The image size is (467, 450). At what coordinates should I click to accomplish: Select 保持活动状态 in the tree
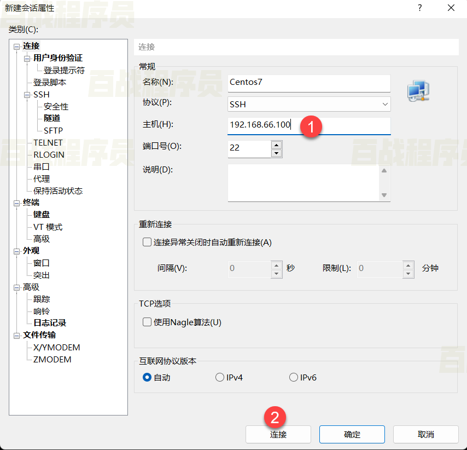point(58,191)
